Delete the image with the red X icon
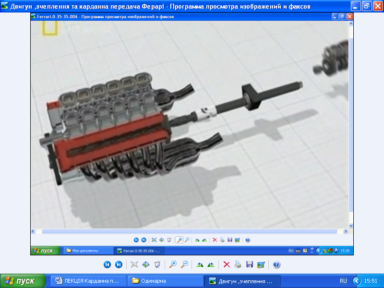Screen dimensions: 384x288 pos(227,264)
